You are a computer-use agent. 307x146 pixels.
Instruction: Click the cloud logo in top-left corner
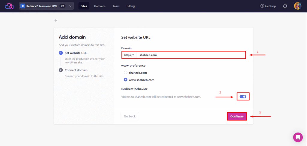9,6
